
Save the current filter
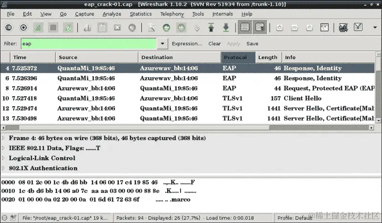[252, 44]
